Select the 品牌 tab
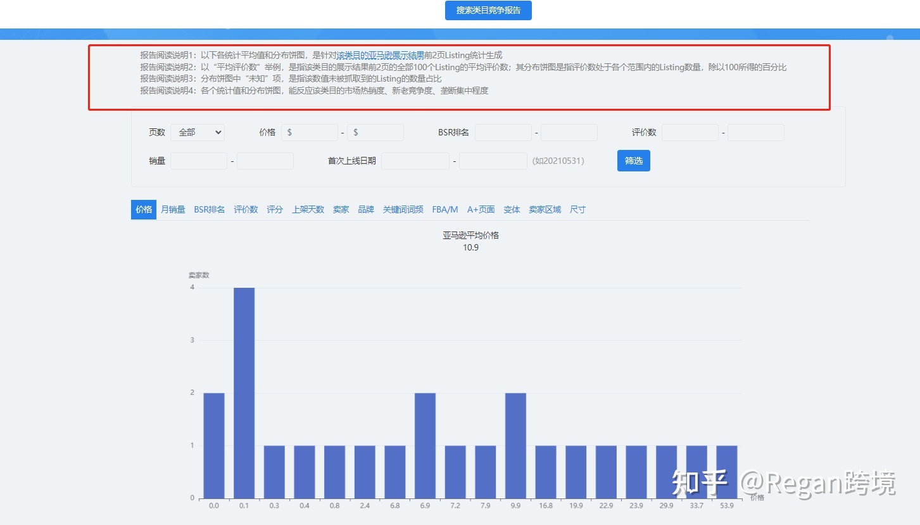 tap(366, 209)
